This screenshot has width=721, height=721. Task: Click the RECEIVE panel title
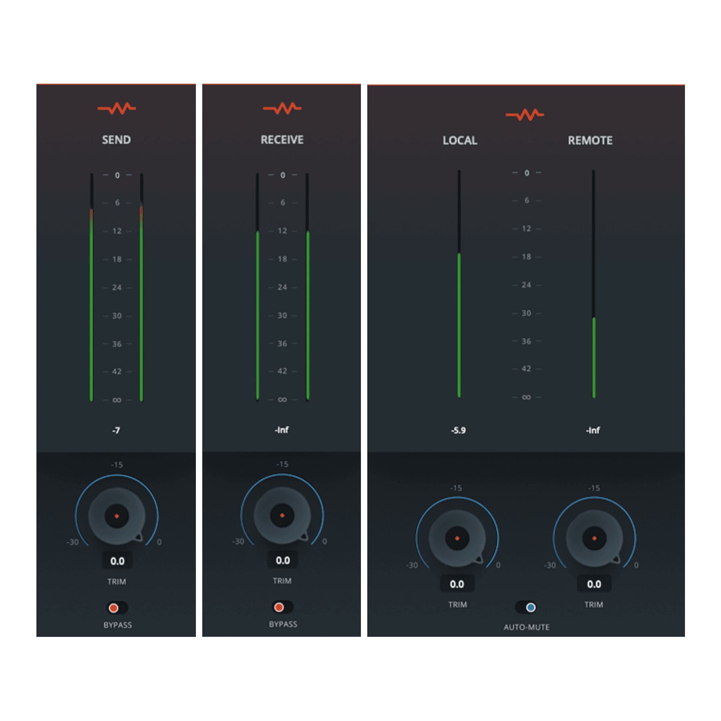(282, 140)
